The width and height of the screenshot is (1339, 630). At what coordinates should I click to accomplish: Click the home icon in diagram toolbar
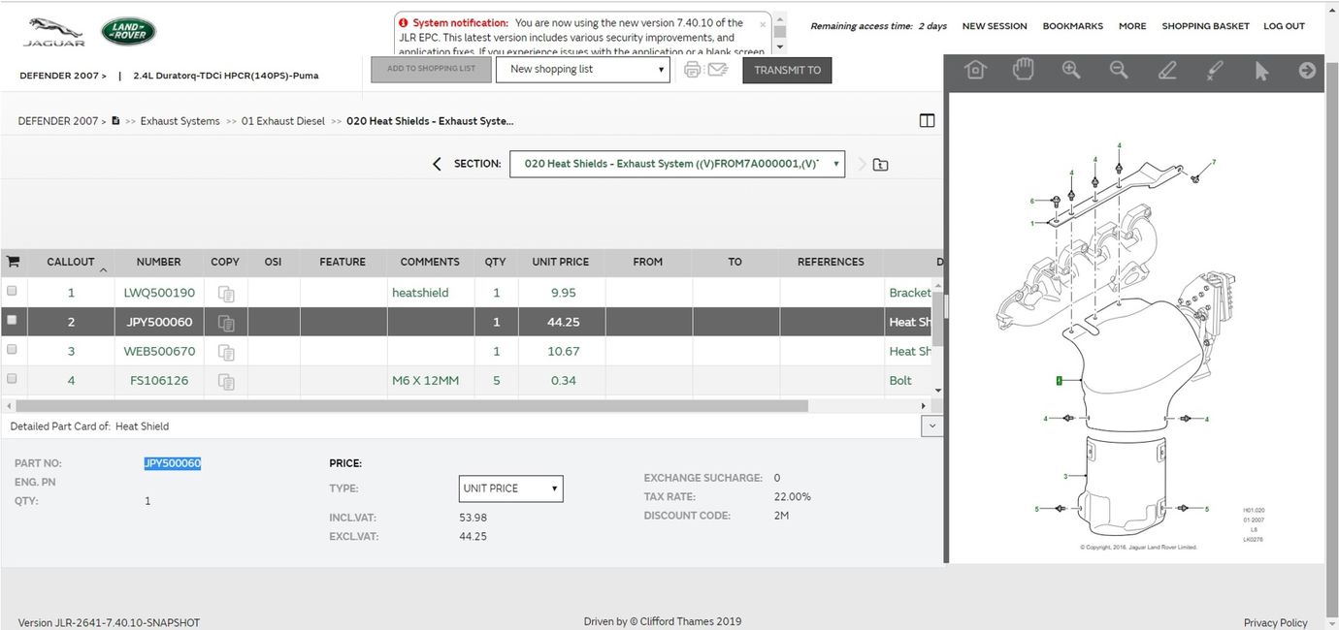[x=975, y=70]
